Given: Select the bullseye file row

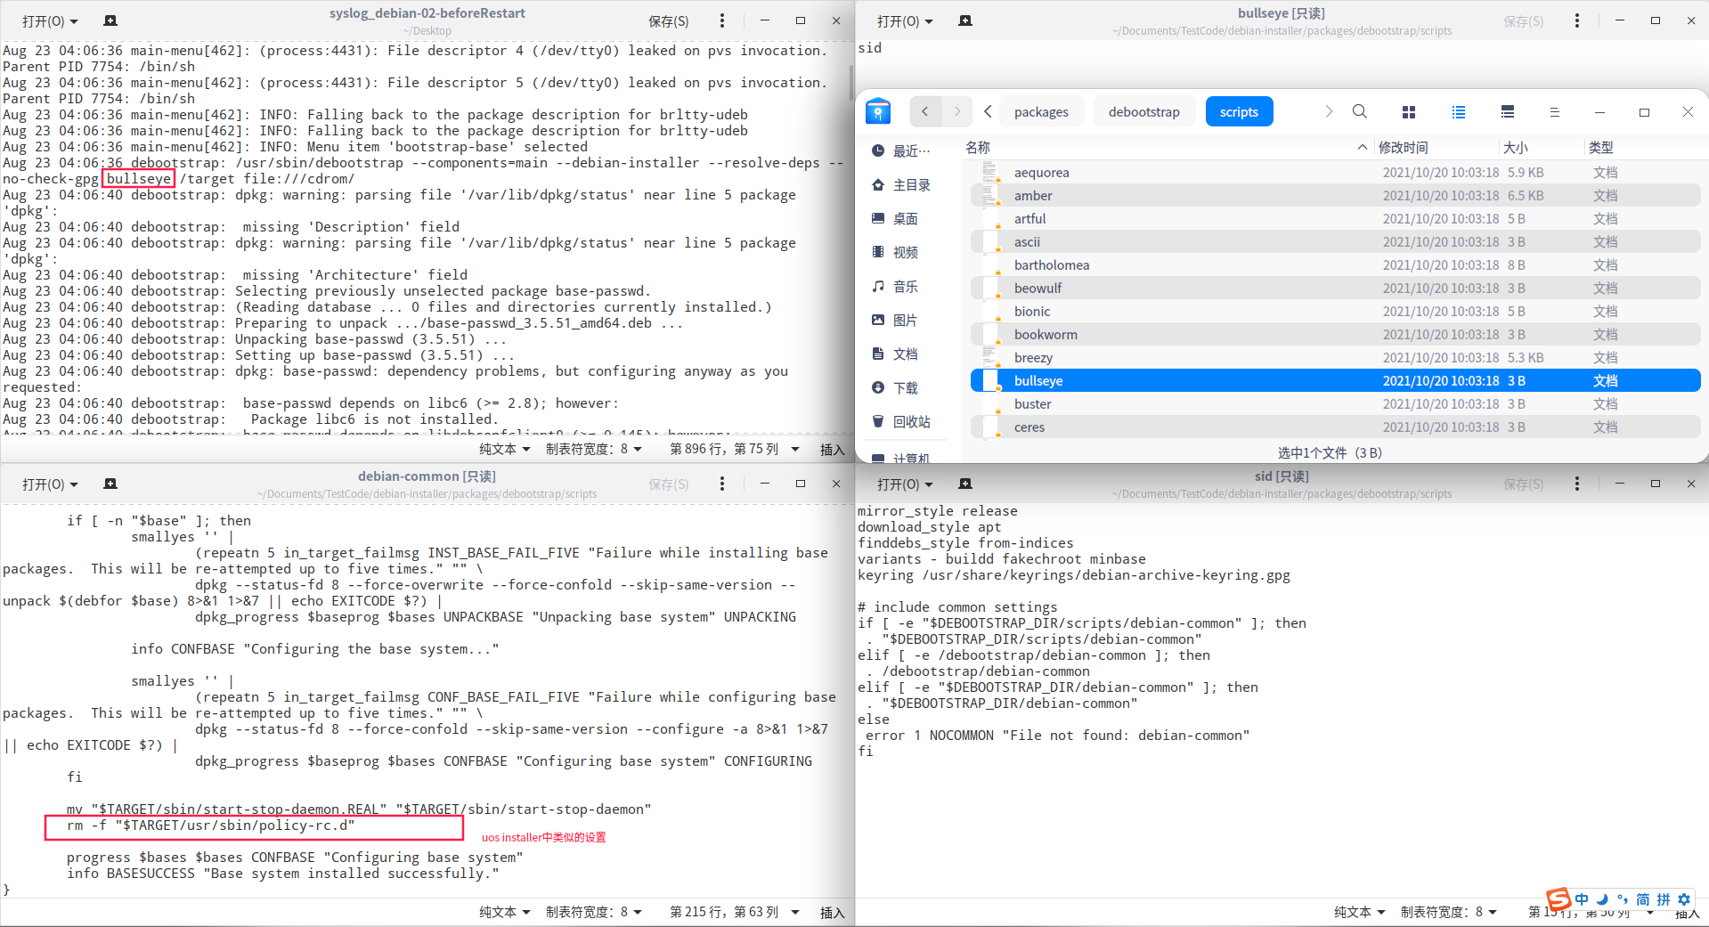Looking at the screenshot, I should pyautogui.click(x=1336, y=380).
